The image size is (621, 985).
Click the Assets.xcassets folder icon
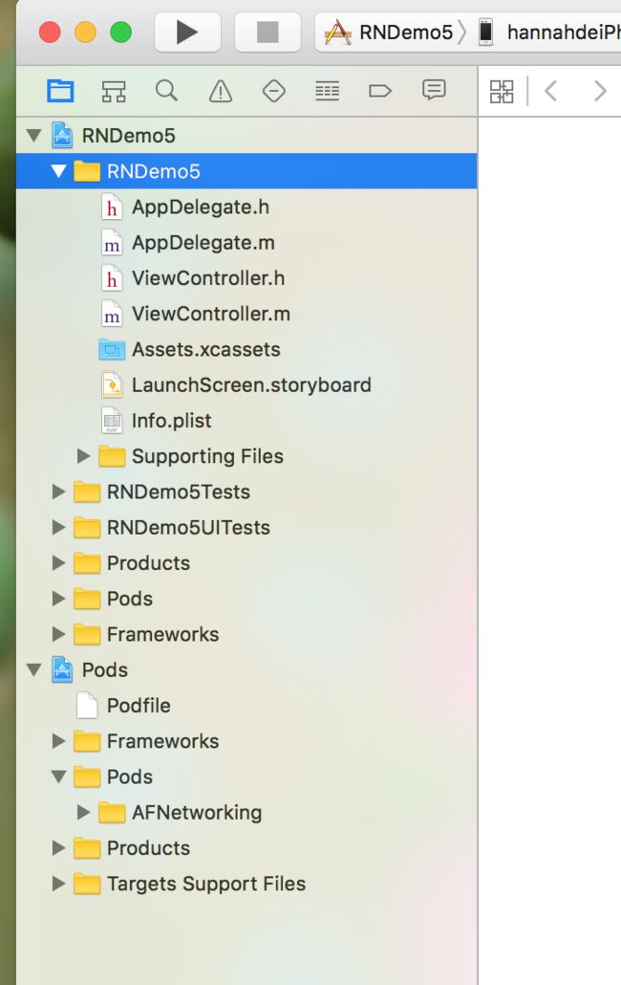click(112, 349)
